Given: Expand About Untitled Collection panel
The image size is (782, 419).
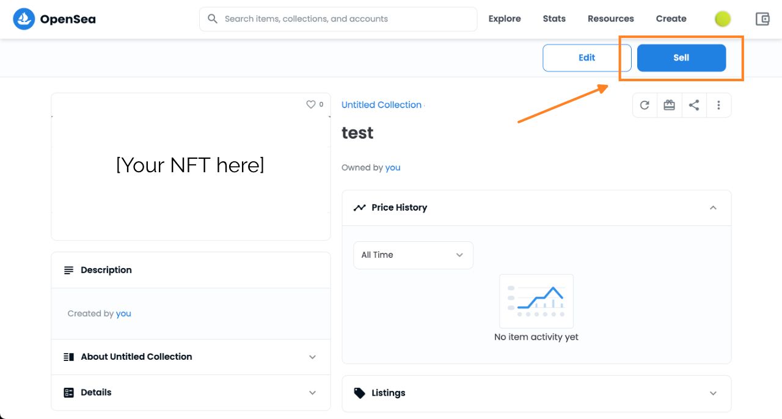Looking at the screenshot, I should 312,357.
